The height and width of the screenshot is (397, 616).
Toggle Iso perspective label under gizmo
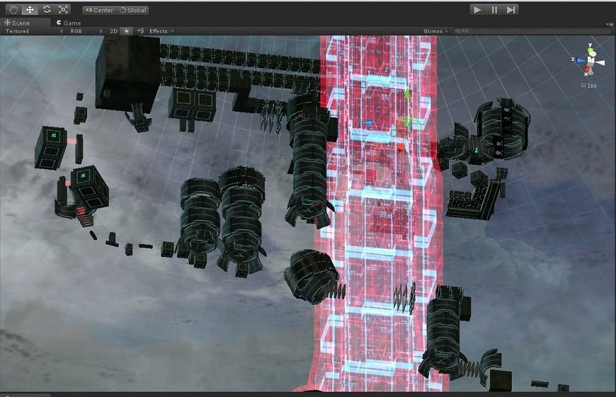coord(592,85)
